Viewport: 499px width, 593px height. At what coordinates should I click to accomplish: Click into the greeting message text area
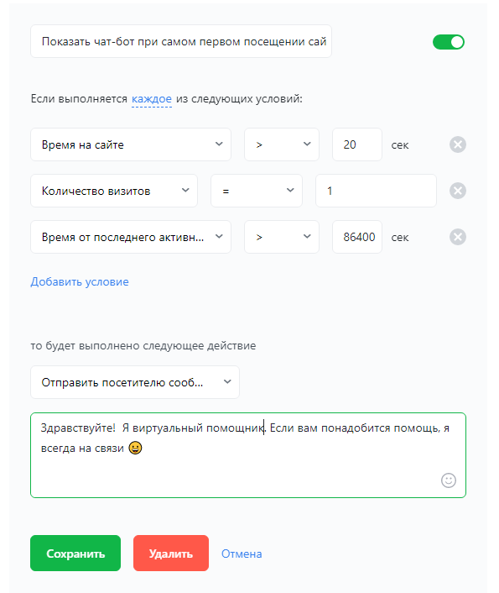pos(248,455)
